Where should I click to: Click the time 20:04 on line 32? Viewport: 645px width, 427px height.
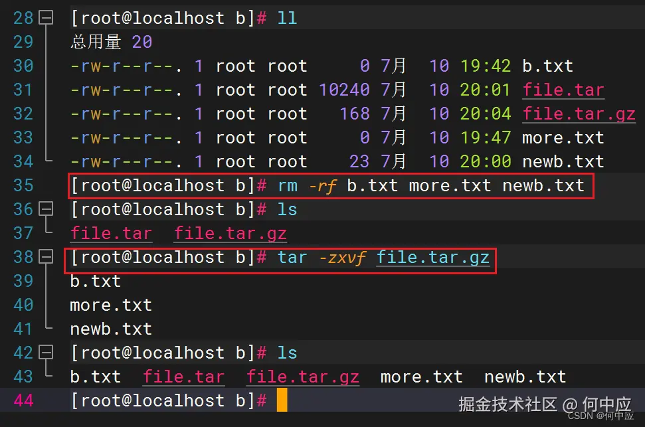(x=486, y=114)
